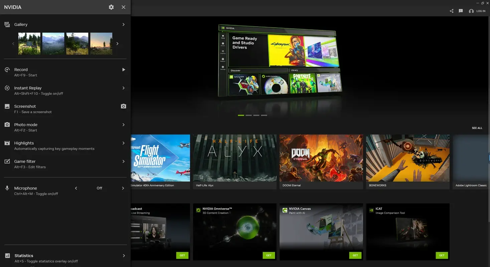Expand the Photo mode chevron
490x267 pixels.
click(123, 124)
